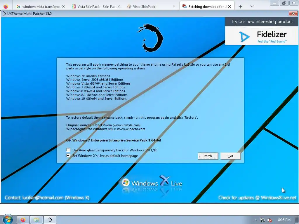299x224 pixels.
Task: Restore down the Firefox browser window
Action: (x=284, y=3)
